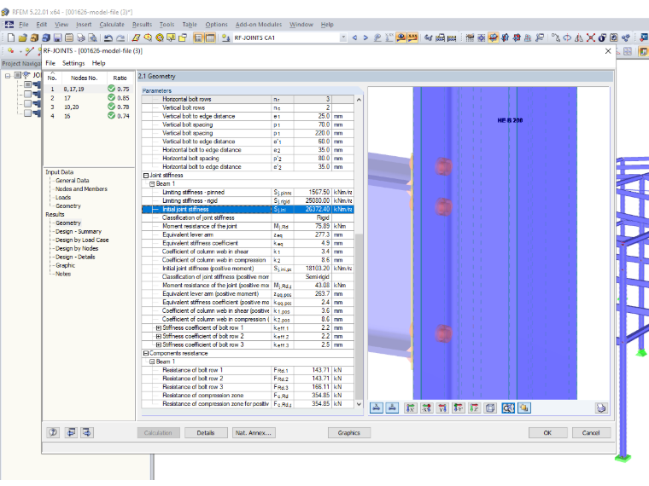Toggle the second dimension display icon under the graphic
The width and height of the screenshot is (649, 486).
(x=392, y=408)
